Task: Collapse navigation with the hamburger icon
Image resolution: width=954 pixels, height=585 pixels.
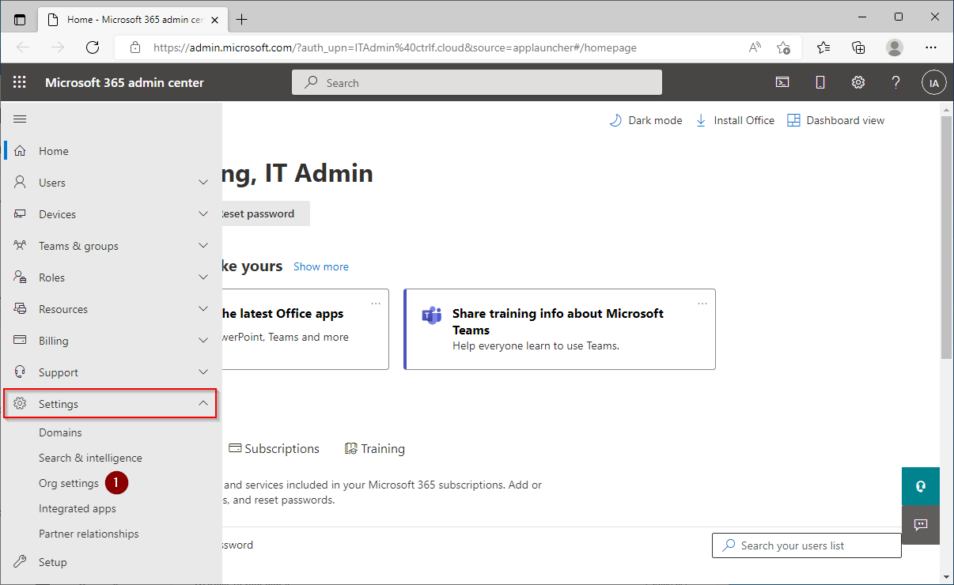Action: 20,119
